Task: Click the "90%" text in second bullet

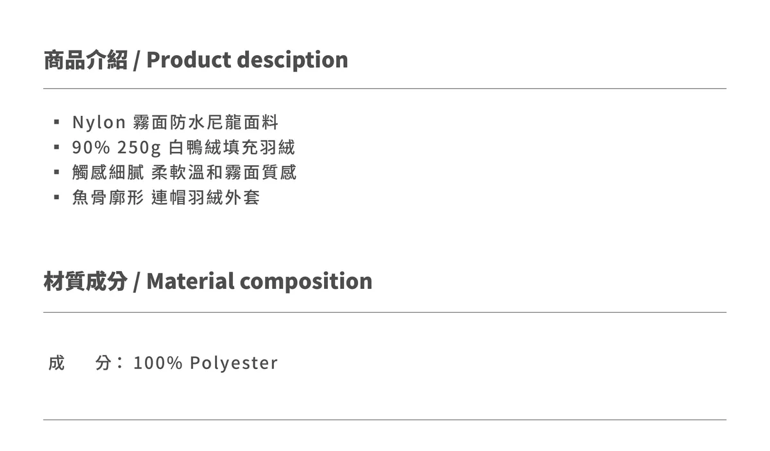Action: click(91, 148)
